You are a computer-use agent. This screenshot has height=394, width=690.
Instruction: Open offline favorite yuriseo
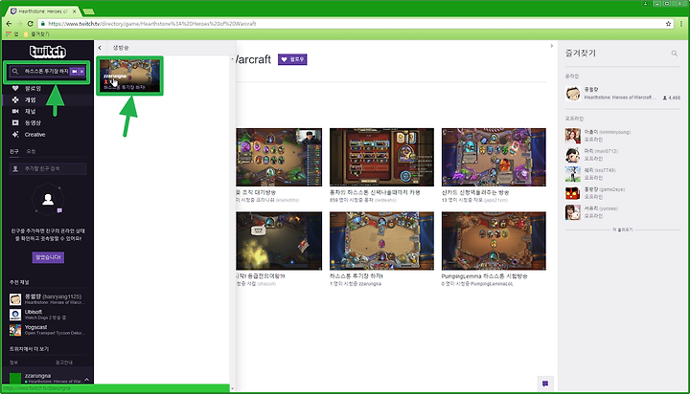[x=623, y=212]
